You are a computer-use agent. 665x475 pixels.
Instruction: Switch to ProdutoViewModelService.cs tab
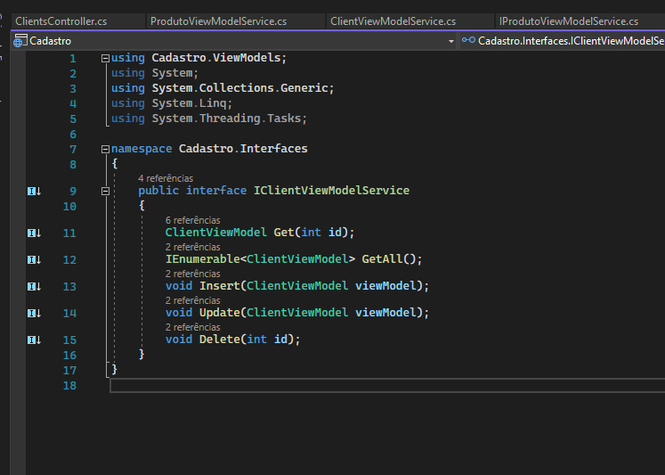236,21
